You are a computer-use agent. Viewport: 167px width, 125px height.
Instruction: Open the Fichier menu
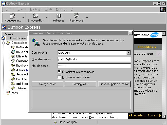pos(10,9)
